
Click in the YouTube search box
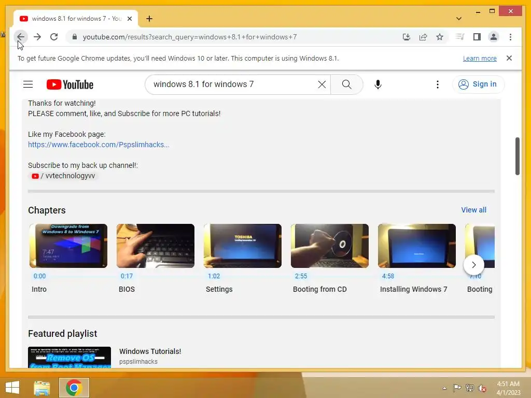click(x=234, y=84)
